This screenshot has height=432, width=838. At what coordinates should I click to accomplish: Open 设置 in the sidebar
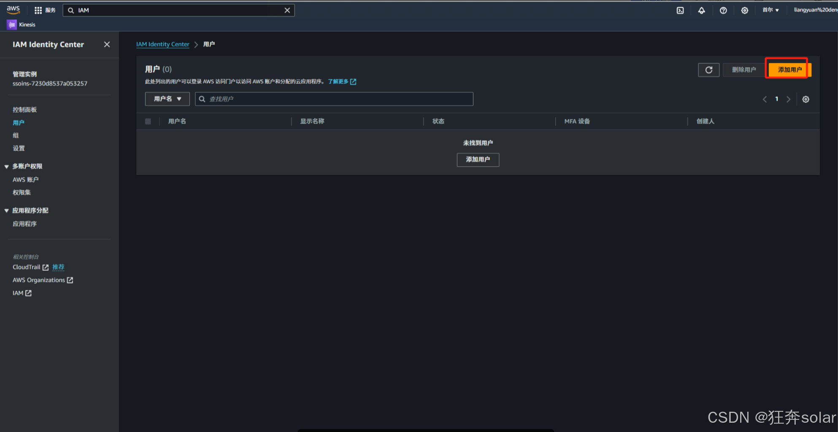pos(19,148)
